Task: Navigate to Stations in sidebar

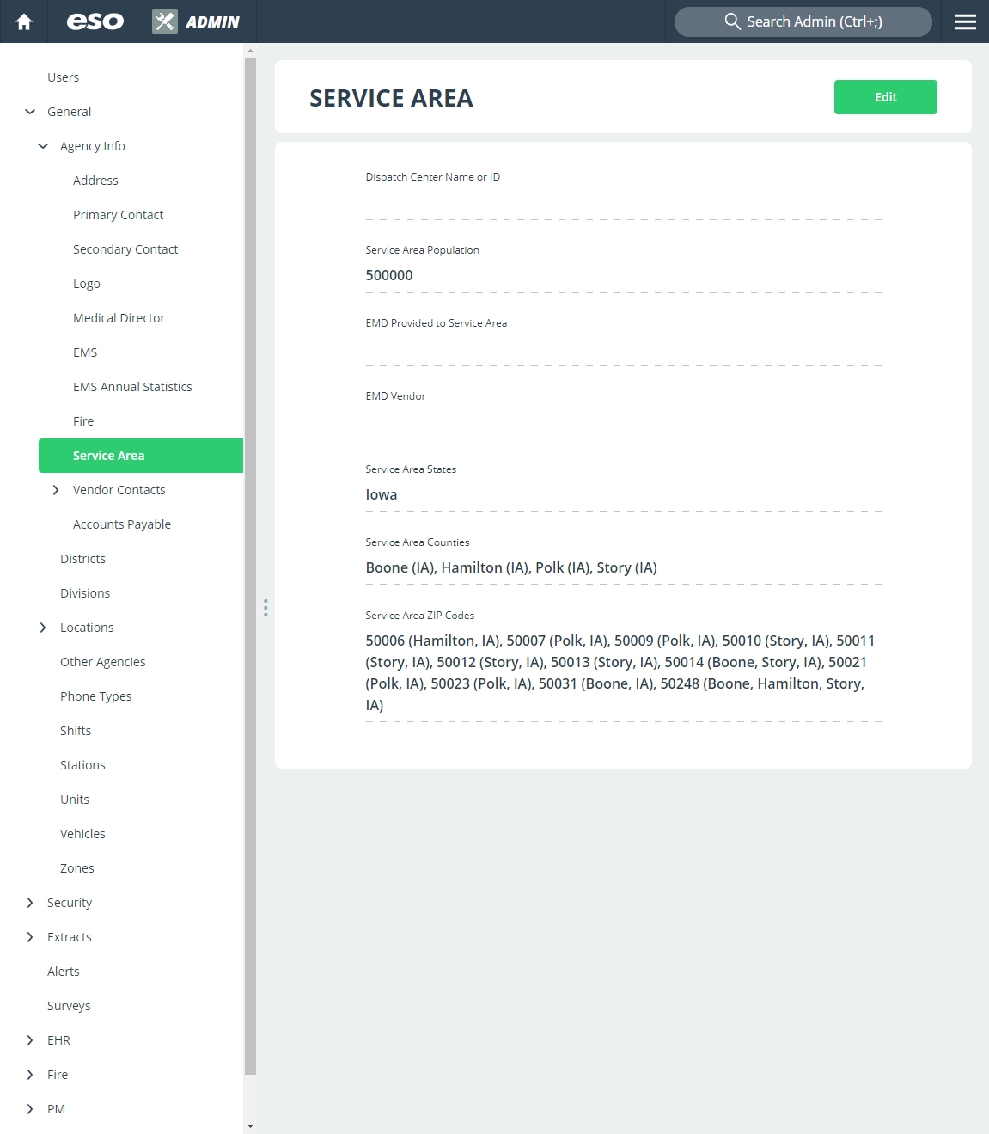Action: [x=82, y=764]
